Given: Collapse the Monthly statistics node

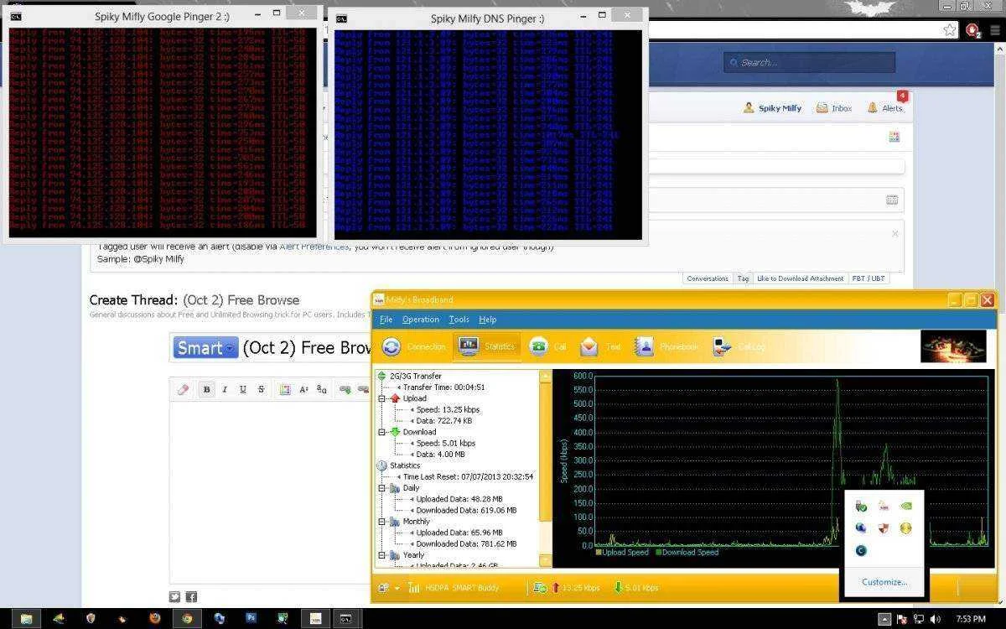Looking at the screenshot, I should [382, 522].
